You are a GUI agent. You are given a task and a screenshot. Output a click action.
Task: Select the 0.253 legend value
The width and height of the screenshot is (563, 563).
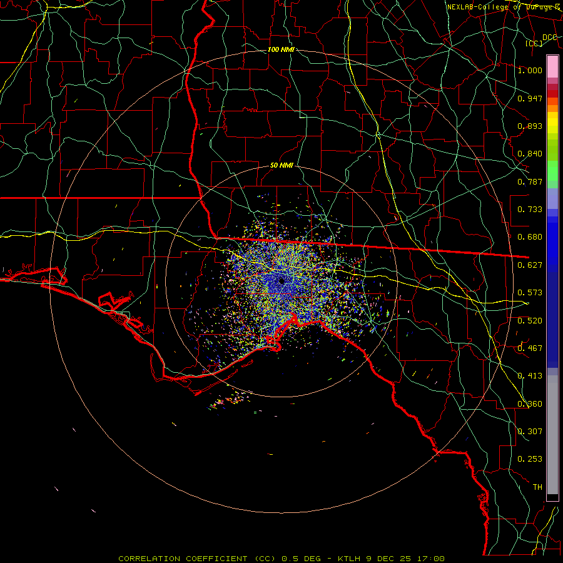click(530, 459)
